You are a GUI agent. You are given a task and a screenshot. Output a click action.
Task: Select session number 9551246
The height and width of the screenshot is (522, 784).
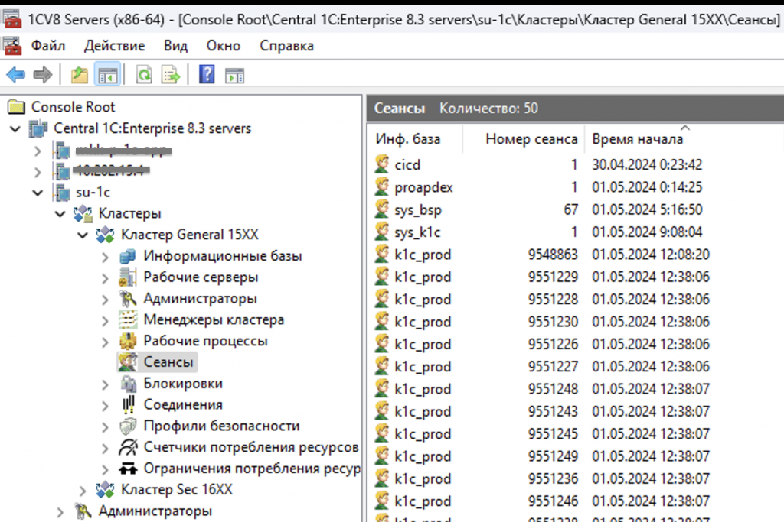pos(553,501)
